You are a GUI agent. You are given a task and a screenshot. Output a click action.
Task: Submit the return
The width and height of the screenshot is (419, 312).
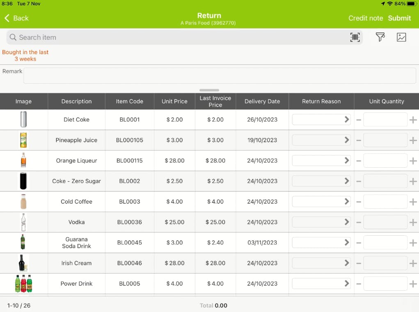click(x=399, y=18)
